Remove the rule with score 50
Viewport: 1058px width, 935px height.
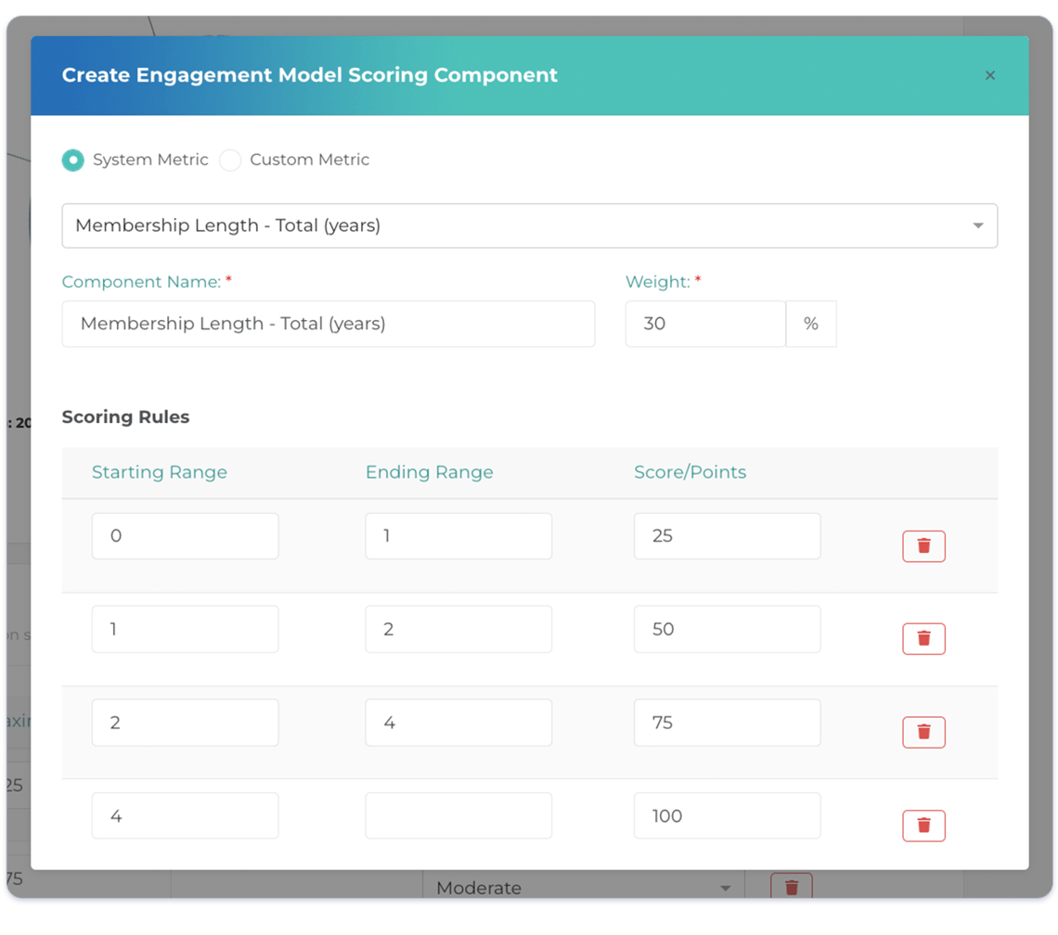click(x=923, y=638)
